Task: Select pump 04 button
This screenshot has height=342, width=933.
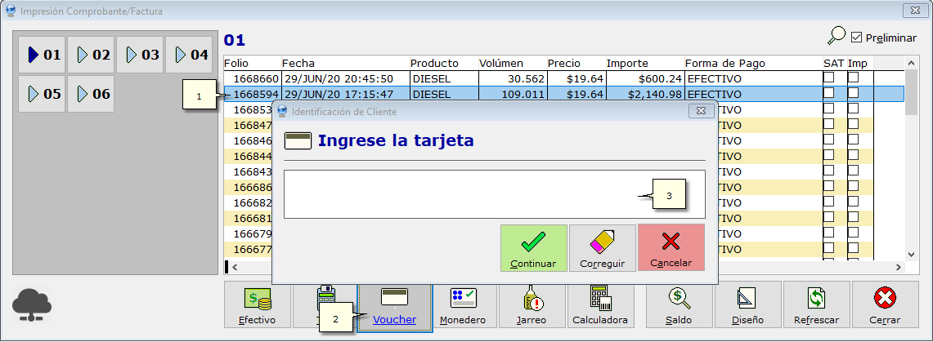Action: 189,56
